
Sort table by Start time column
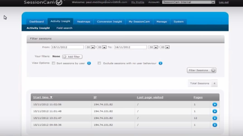point(43,97)
